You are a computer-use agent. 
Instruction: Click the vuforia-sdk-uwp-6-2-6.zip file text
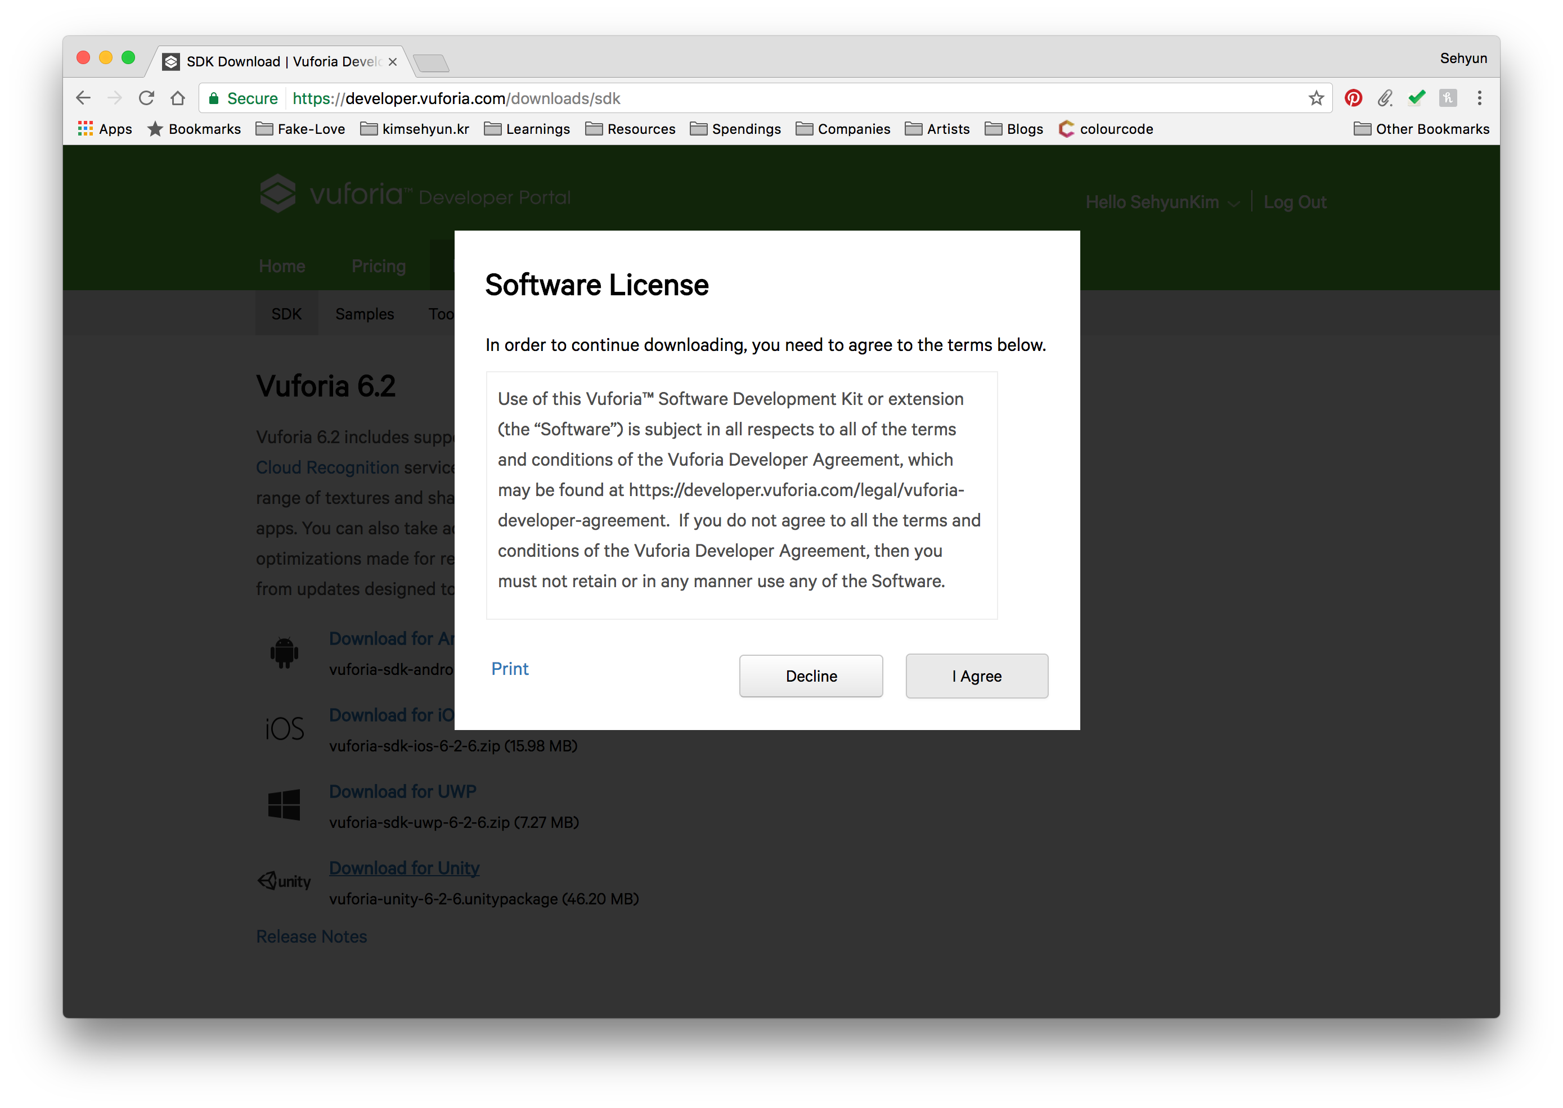point(453,822)
